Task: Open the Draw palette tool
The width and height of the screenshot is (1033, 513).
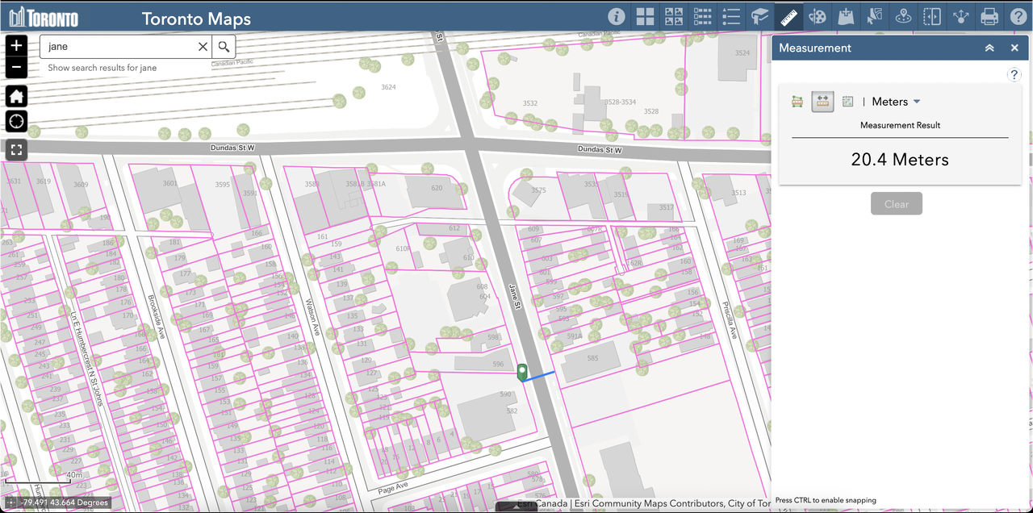Action: (x=818, y=17)
